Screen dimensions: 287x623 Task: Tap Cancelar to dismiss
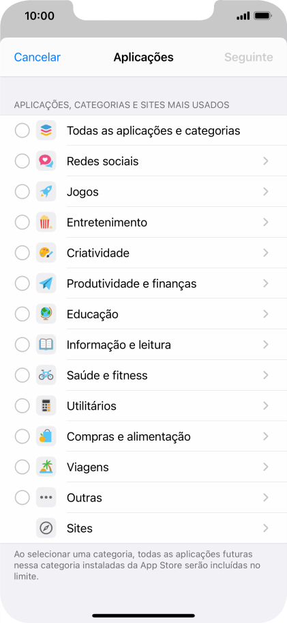pyautogui.click(x=37, y=57)
